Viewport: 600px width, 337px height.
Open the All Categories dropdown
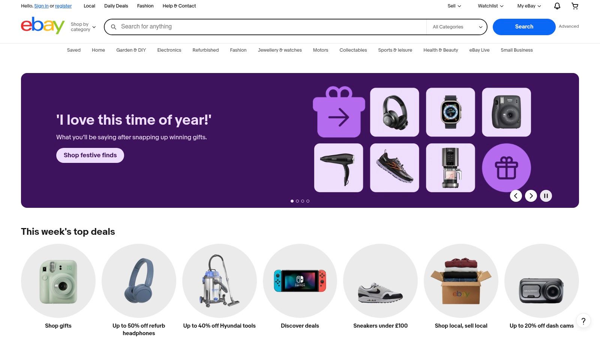pyautogui.click(x=457, y=27)
